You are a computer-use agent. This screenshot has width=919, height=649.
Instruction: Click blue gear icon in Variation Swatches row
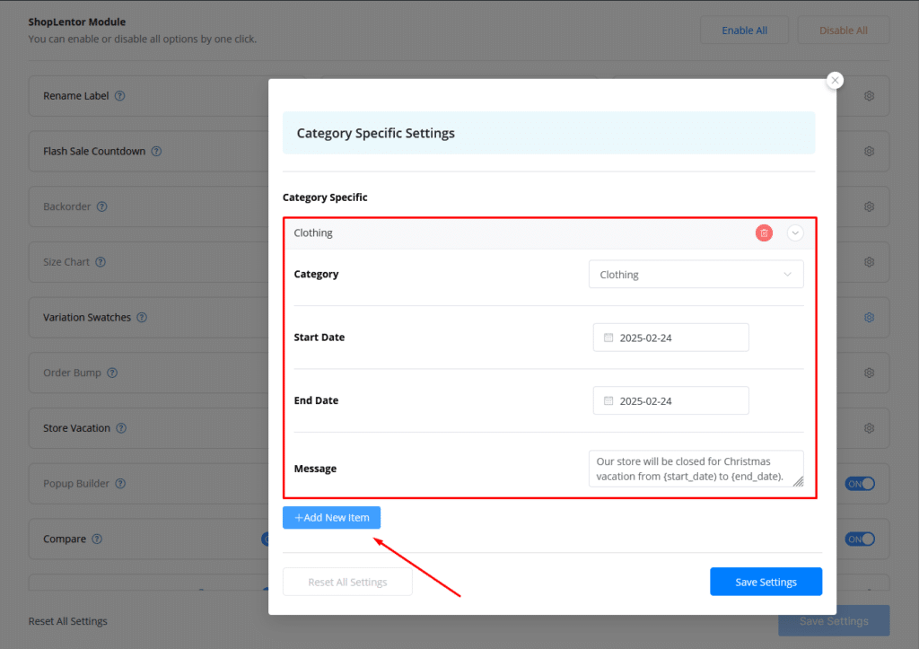(x=869, y=318)
